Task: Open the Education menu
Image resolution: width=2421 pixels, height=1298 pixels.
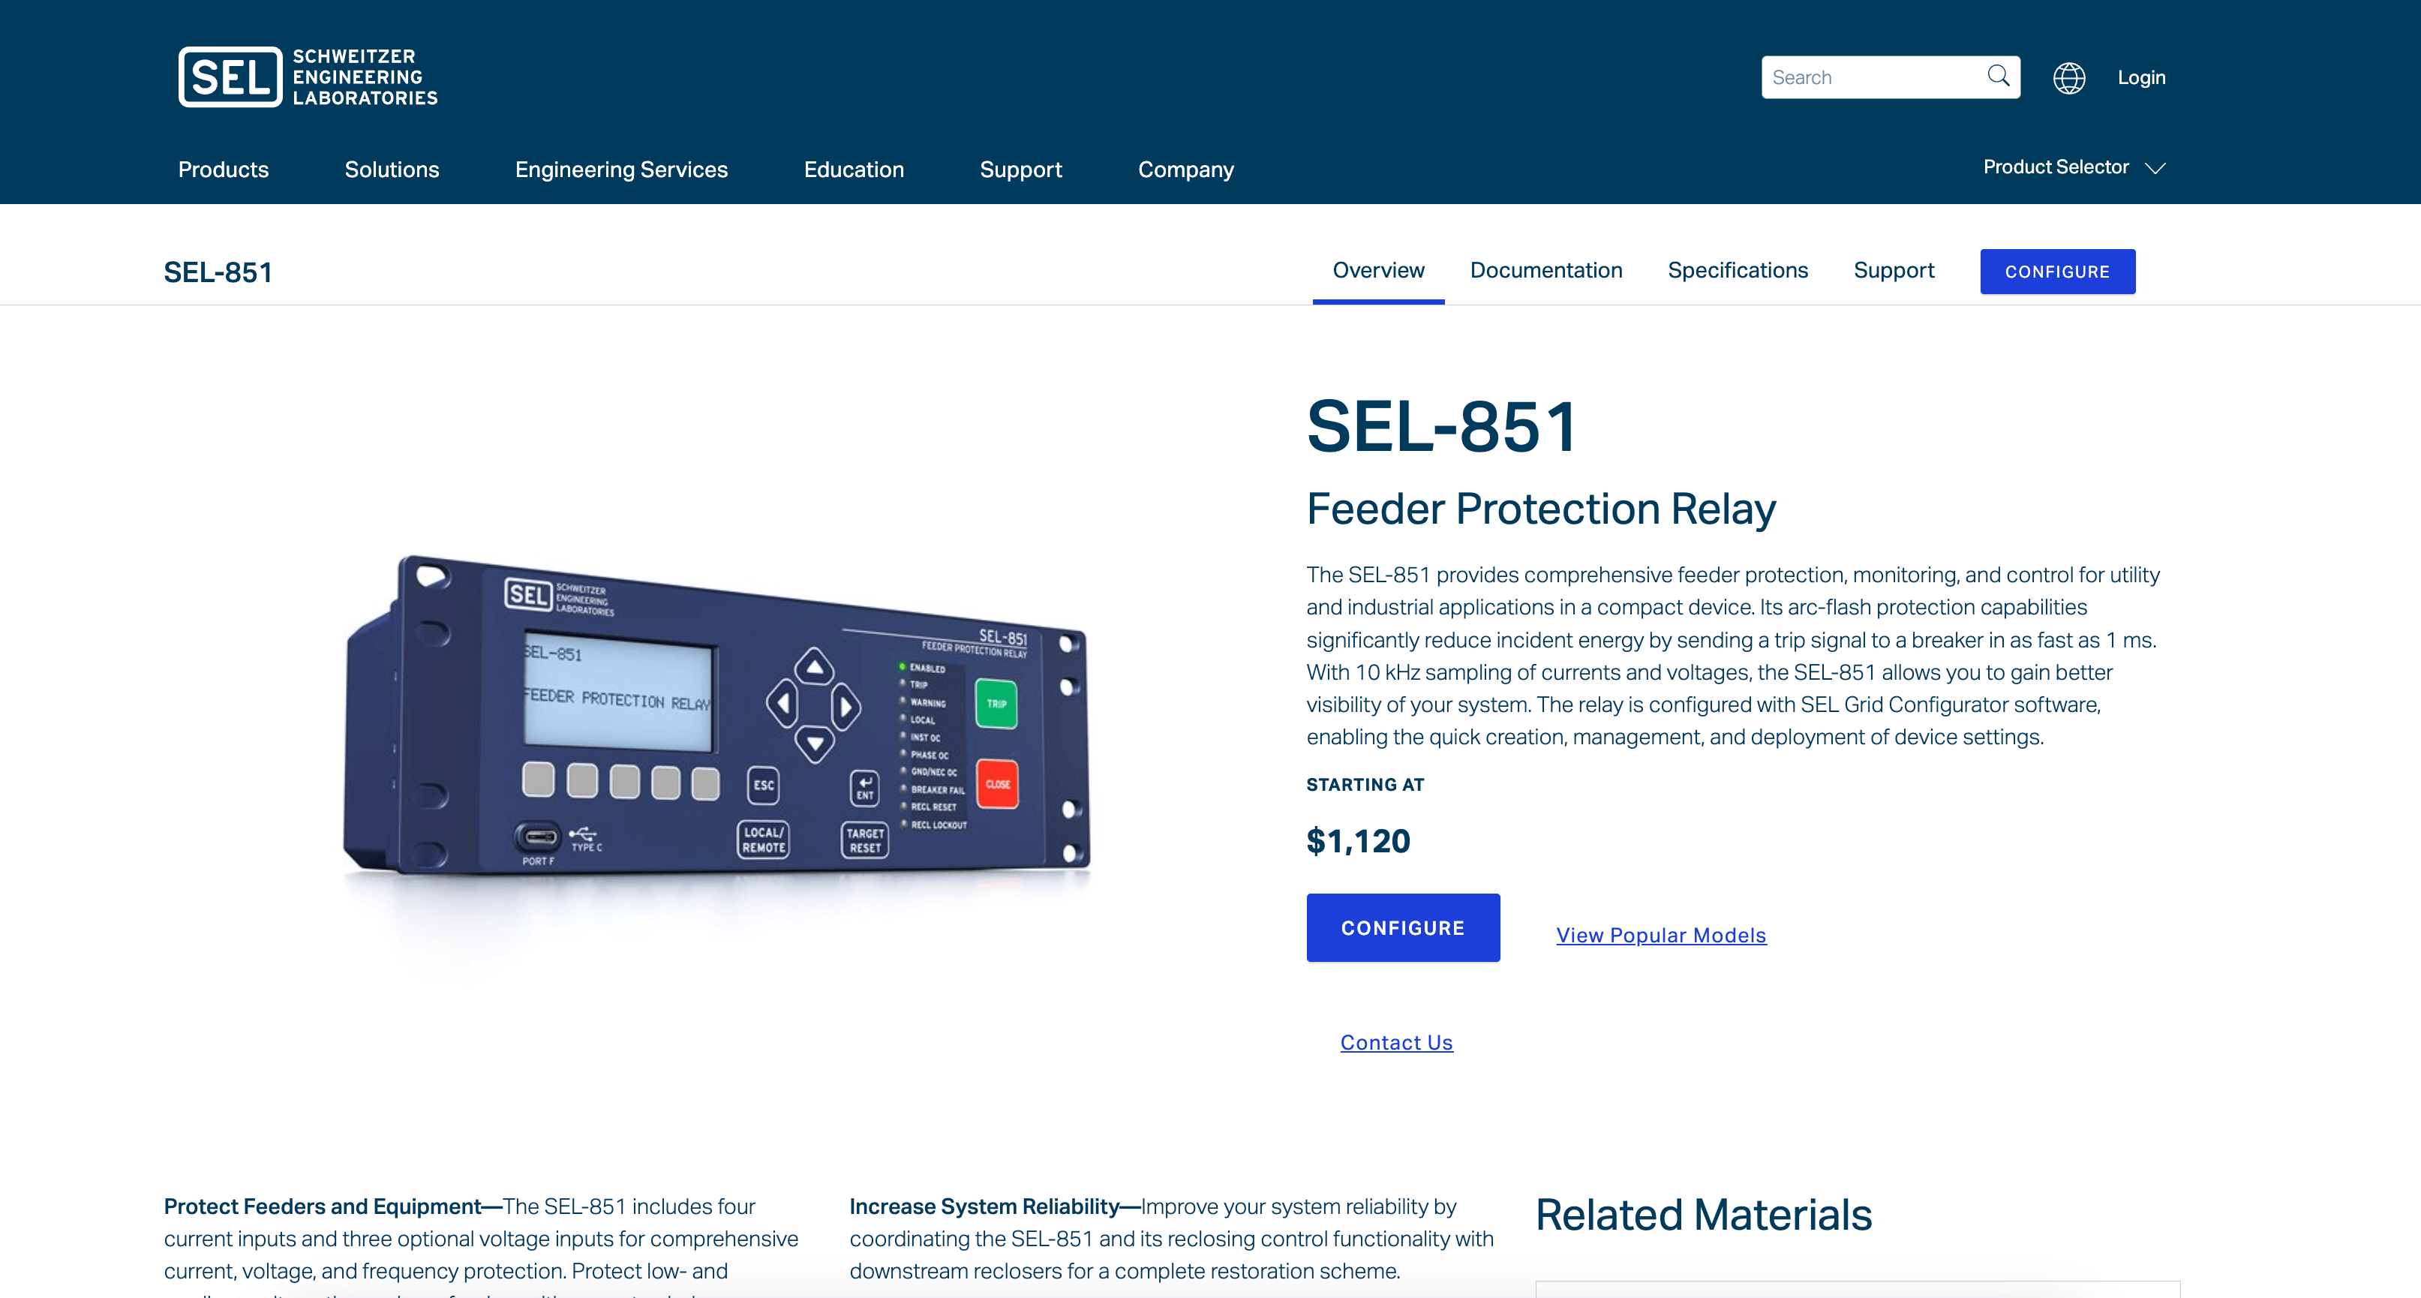Action: [x=853, y=170]
